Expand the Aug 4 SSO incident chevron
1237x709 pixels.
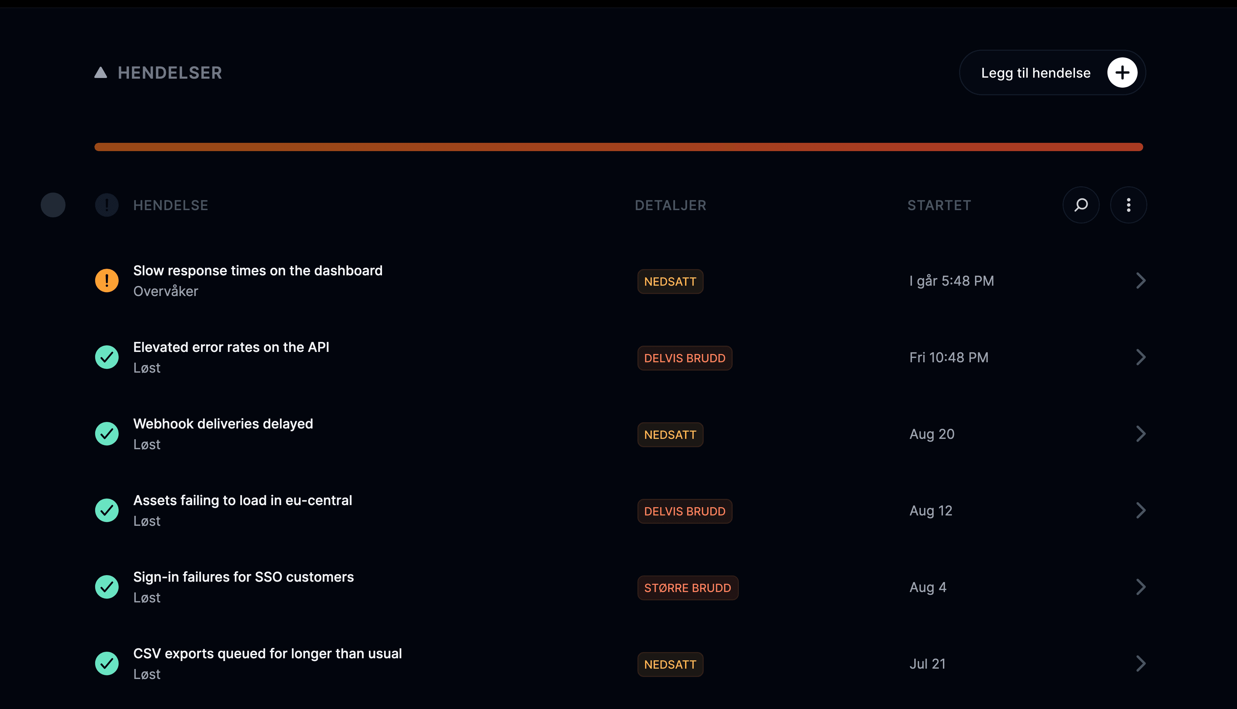(1141, 587)
